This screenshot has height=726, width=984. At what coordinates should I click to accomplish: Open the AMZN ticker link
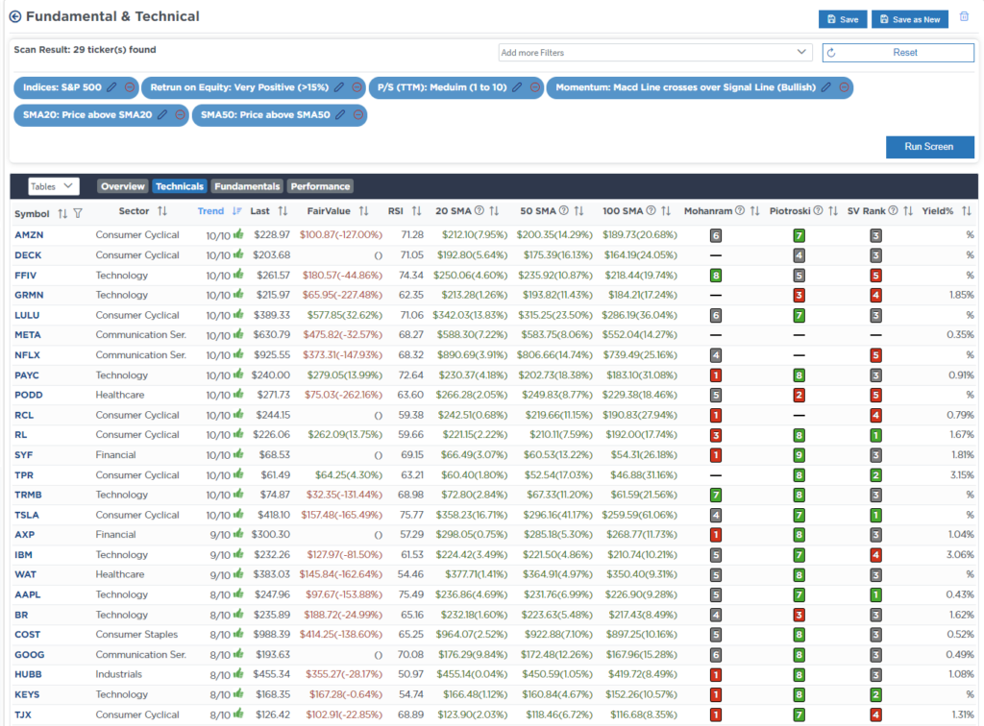(x=29, y=235)
